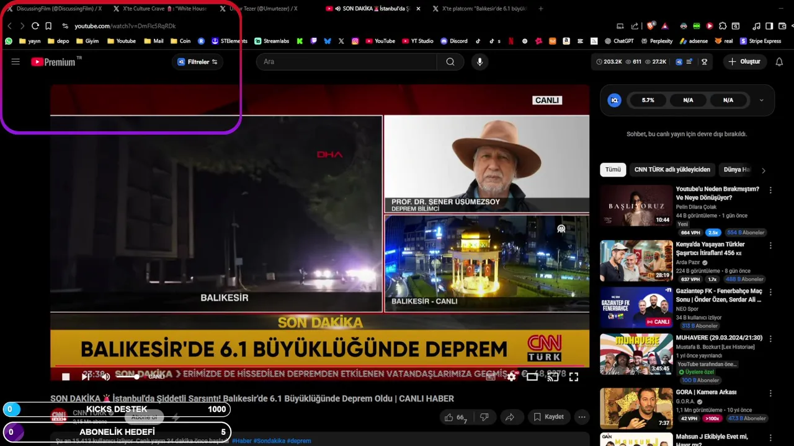Open the YouTube hamburger guide menu
Screen dimensions: 794x446
click(x=16, y=62)
